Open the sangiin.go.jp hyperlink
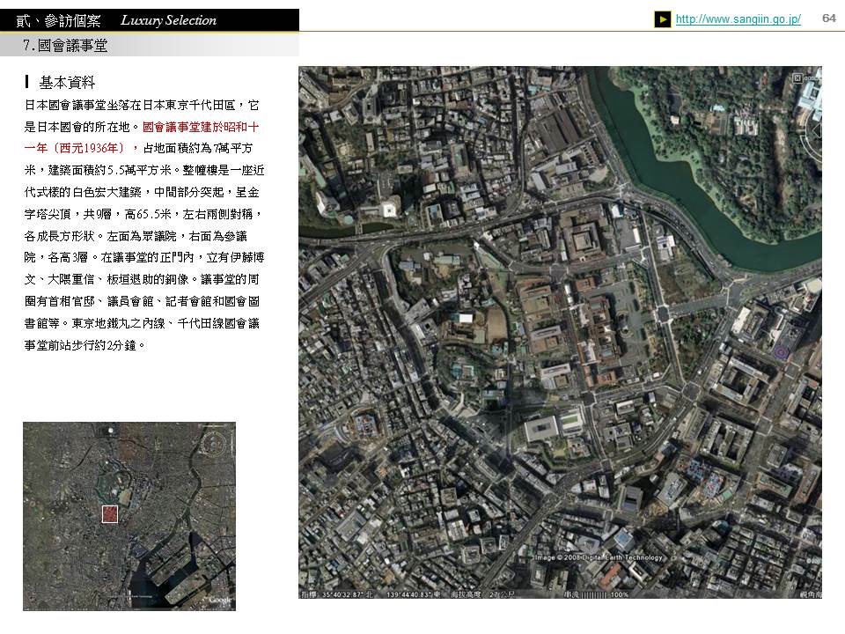The height and width of the screenshot is (634, 845). coord(738,19)
